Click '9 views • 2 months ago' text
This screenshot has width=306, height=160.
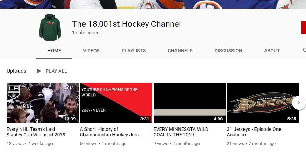point(177,144)
